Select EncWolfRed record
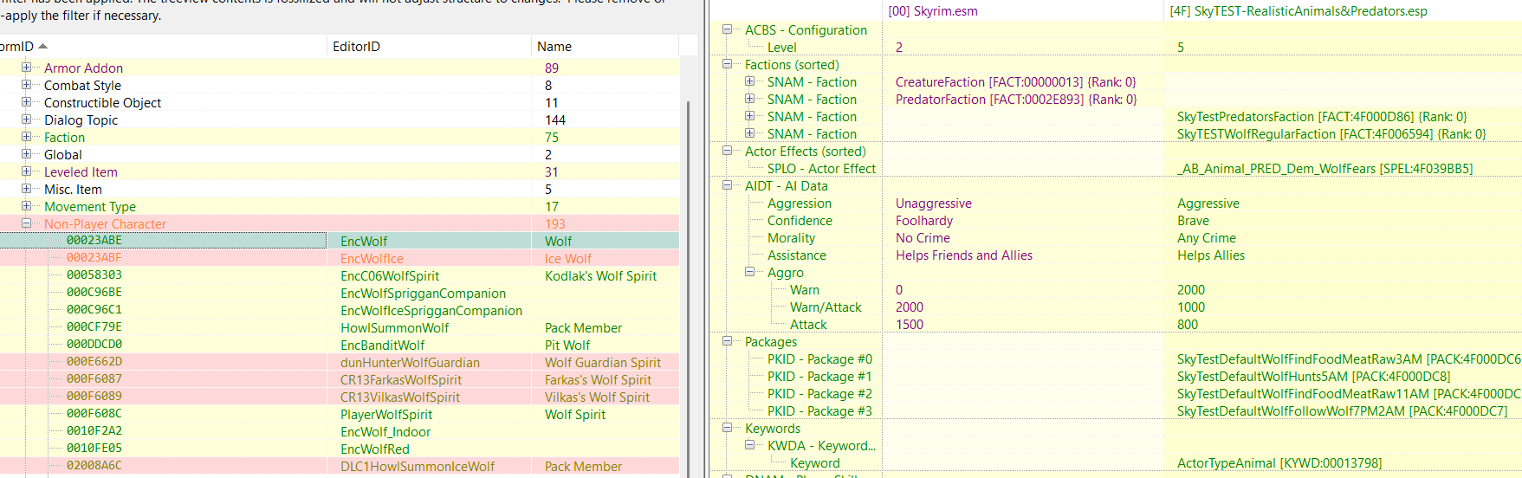The height and width of the screenshot is (478, 1522). click(x=340, y=449)
